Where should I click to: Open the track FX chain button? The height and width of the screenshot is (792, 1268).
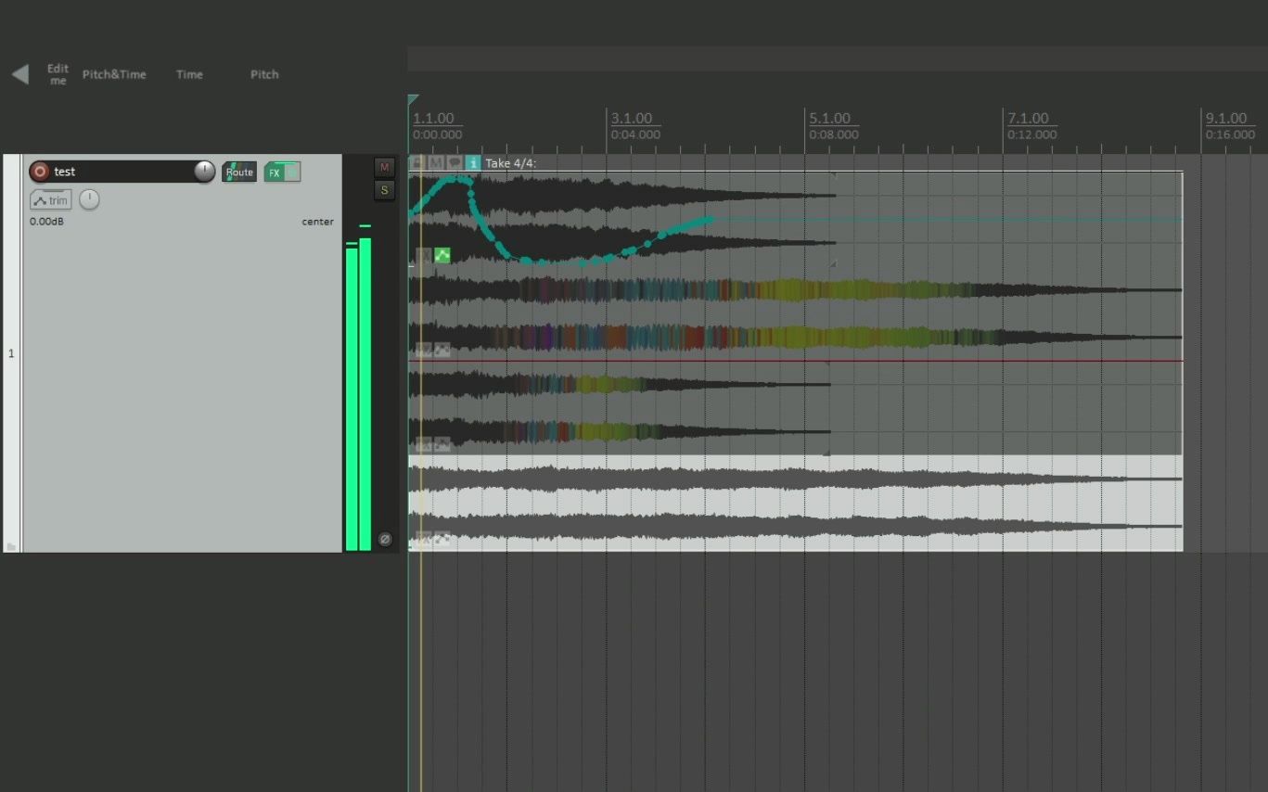click(x=275, y=172)
